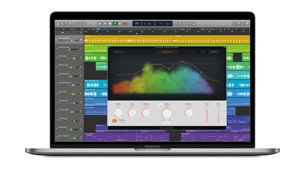Click the Decay knob in ChromaVerb

(x=167, y=114)
